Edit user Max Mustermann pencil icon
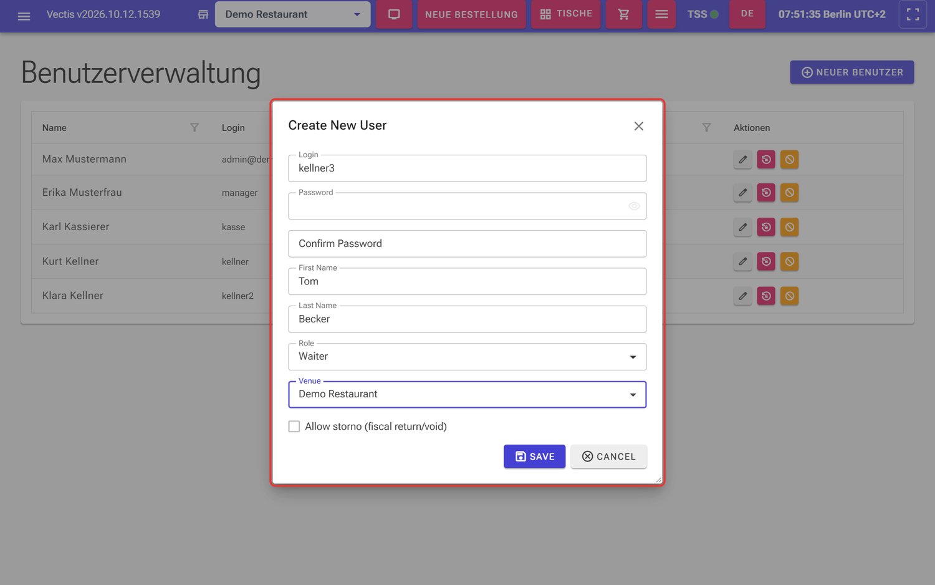The height and width of the screenshot is (585, 935). point(742,160)
